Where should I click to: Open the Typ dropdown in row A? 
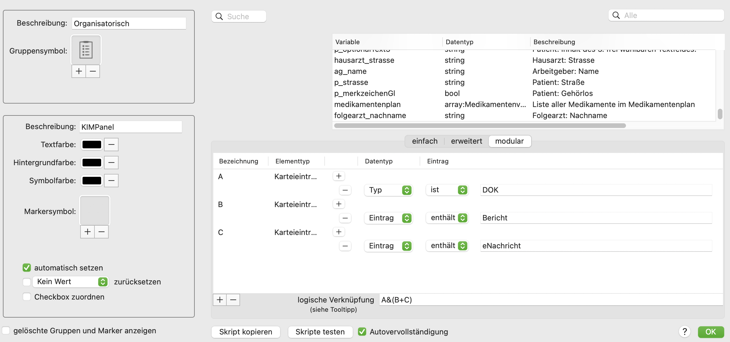point(389,190)
